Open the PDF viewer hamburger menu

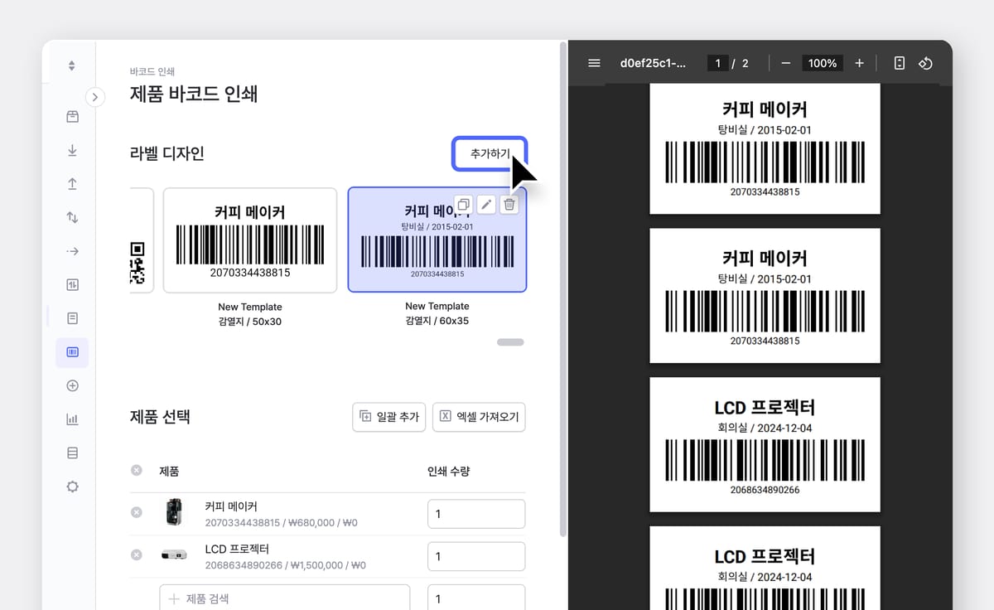tap(594, 62)
